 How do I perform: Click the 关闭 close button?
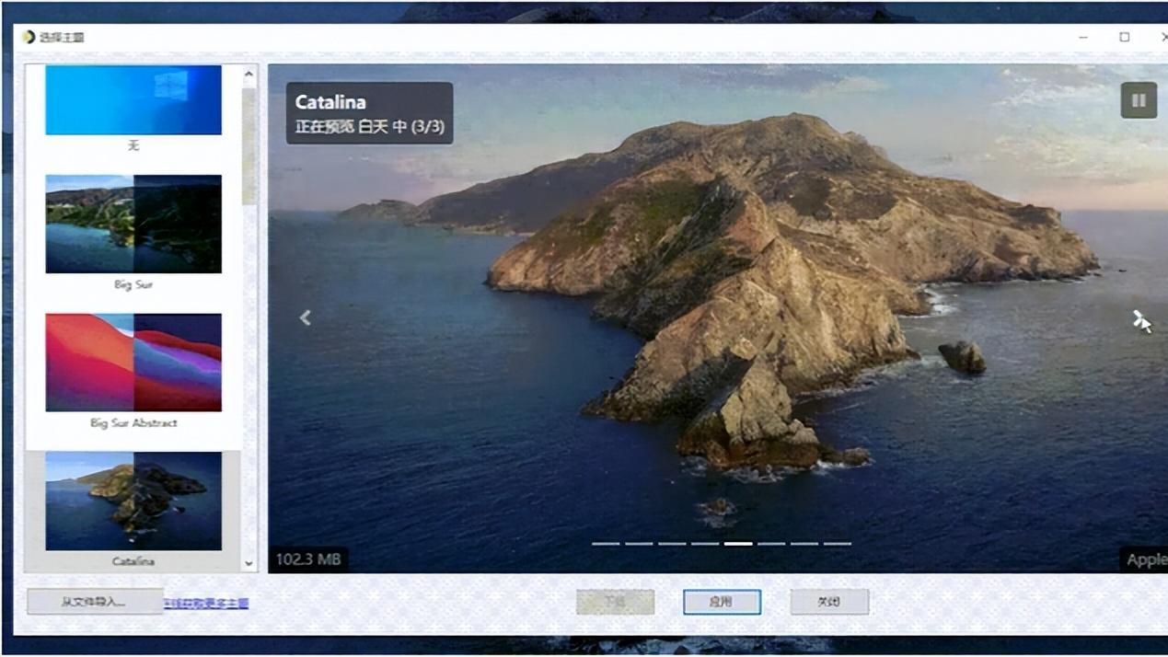pos(829,602)
